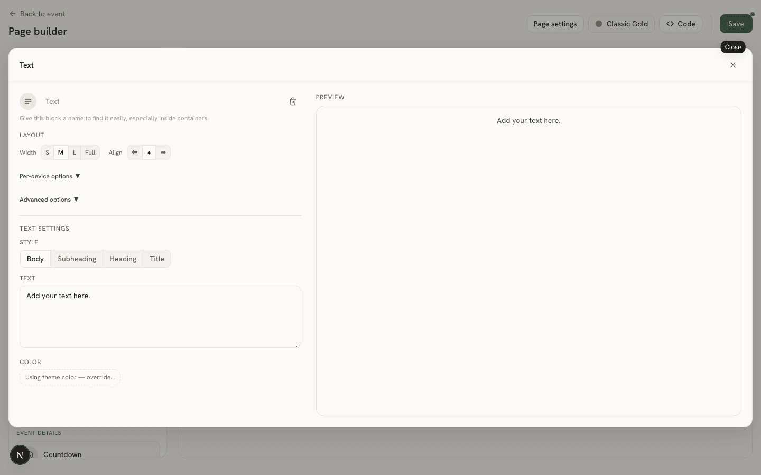Select Heading text style
761x475 pixels.
tap(123, 259)
